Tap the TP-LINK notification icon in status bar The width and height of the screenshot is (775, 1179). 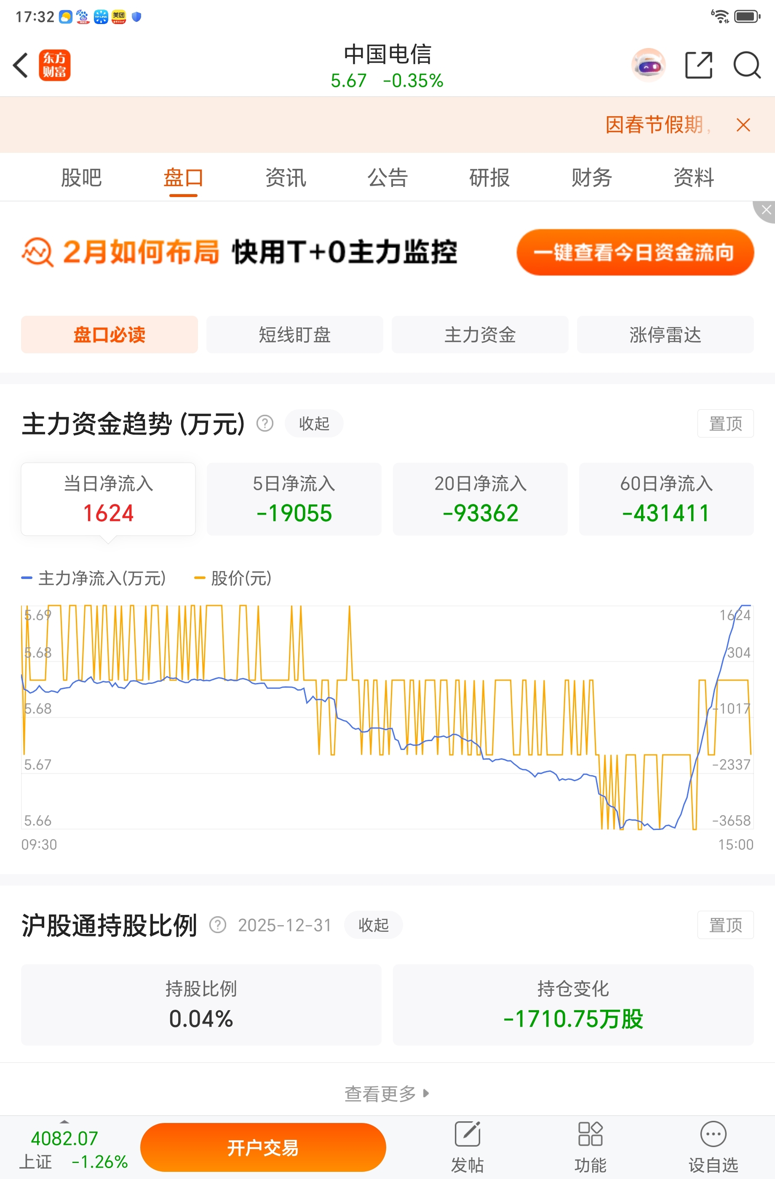(101, 17)
